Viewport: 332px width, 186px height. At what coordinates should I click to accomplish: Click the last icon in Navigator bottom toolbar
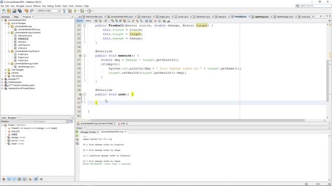41,179
